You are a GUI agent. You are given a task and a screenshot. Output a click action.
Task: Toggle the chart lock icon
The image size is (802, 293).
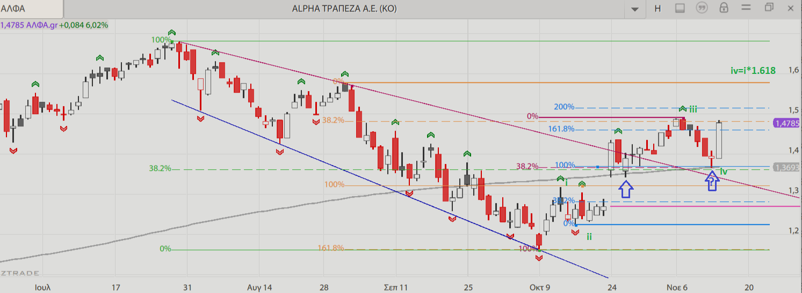tap(724, 7)
